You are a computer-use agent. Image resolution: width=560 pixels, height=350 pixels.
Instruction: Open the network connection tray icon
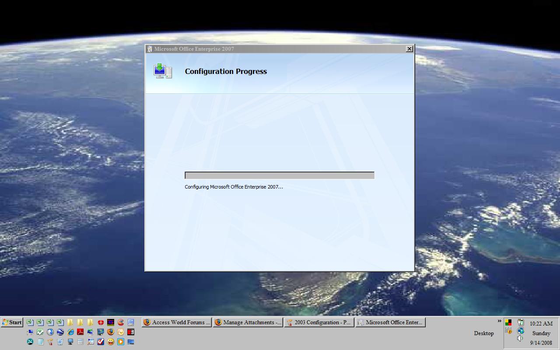point(521,330)
